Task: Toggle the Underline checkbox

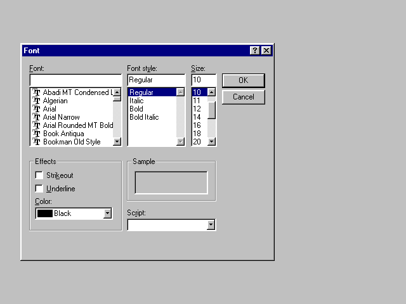Action: (x=39, y=189)
